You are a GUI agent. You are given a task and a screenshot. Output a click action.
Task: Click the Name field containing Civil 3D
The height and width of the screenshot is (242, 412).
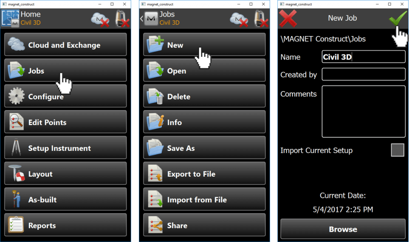click(364, 57)
